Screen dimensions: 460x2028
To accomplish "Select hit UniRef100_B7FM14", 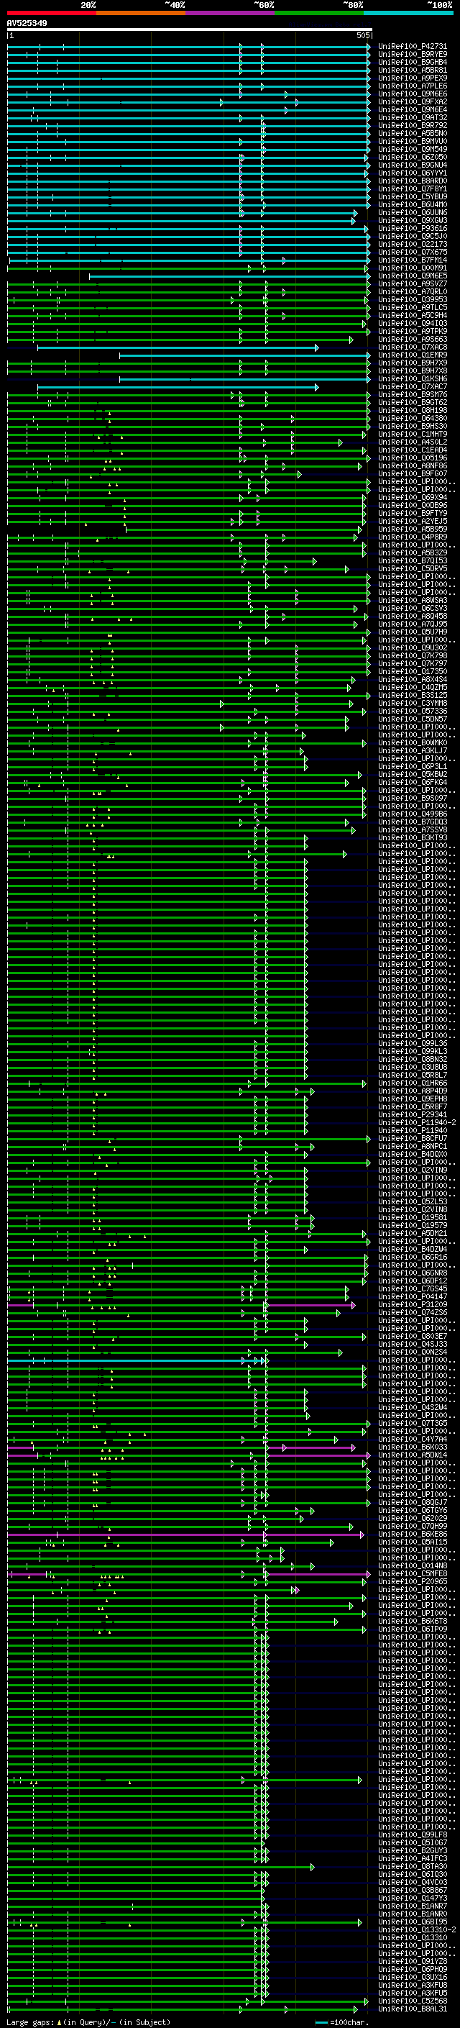I will click(x=413, y=260).
